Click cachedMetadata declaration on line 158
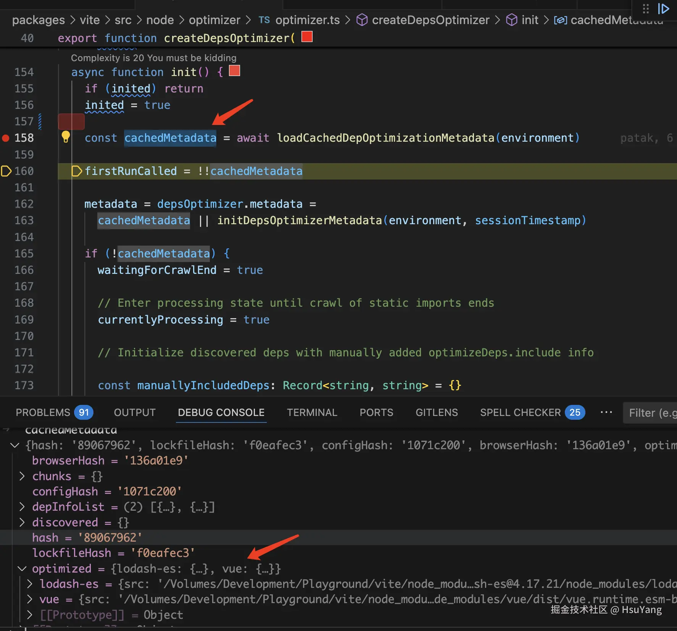The height and width of the screenshot is (631, 677). [x=170, y=138]
